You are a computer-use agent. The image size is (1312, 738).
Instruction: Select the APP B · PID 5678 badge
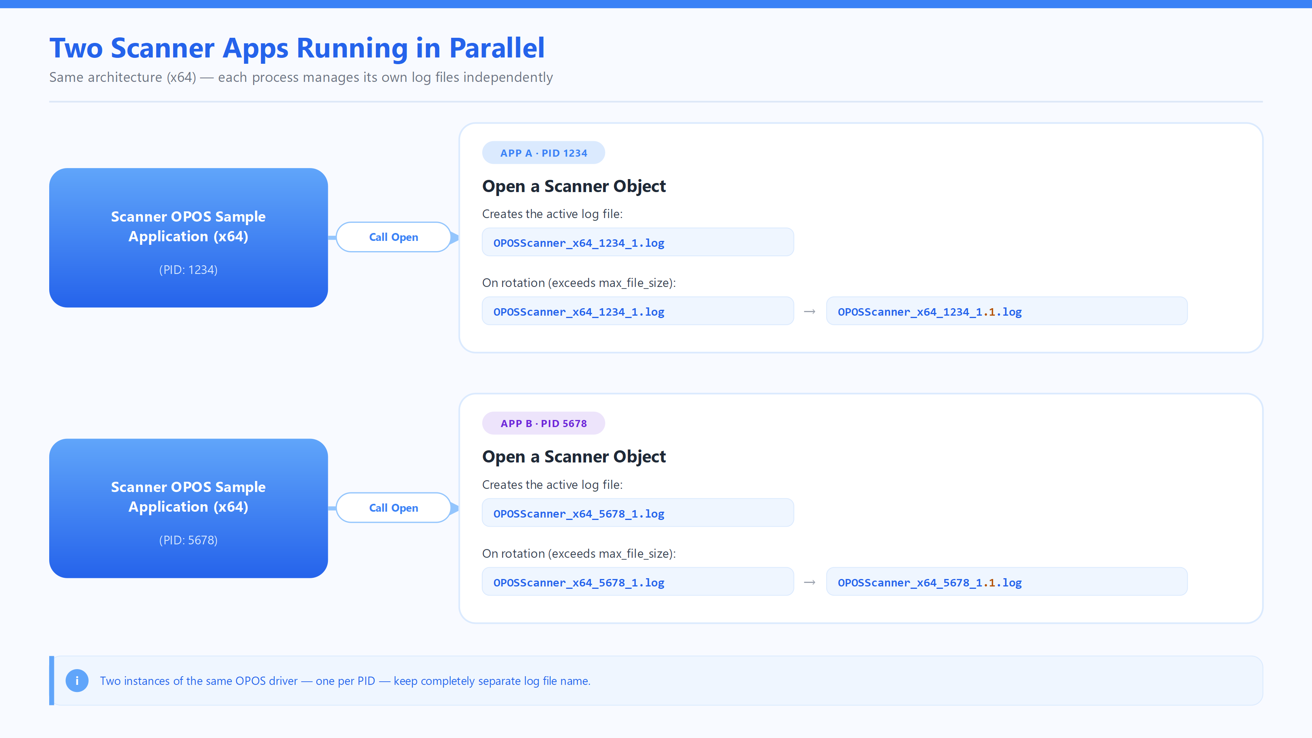544,423
